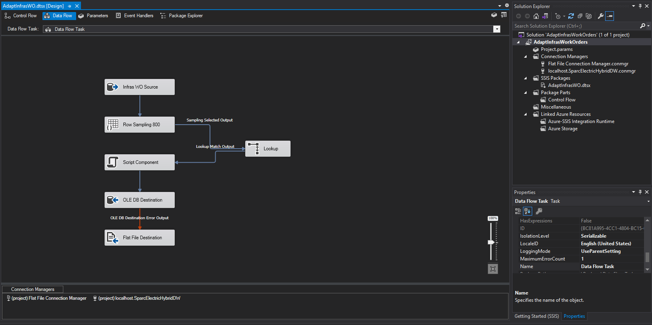Collapse the Package Parts folder
Screen dimensions: 652x325
tap(525, 93)
